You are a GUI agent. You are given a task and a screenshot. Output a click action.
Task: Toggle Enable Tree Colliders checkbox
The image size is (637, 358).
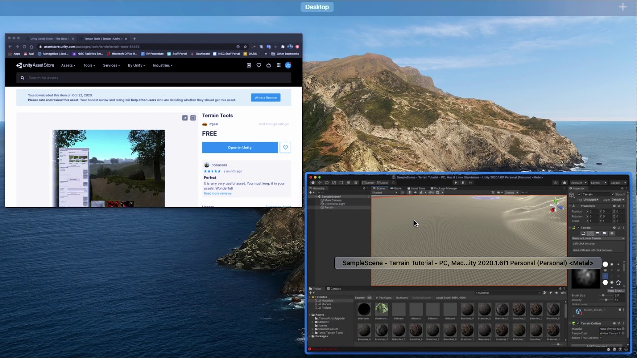click(x=600, y=338)
